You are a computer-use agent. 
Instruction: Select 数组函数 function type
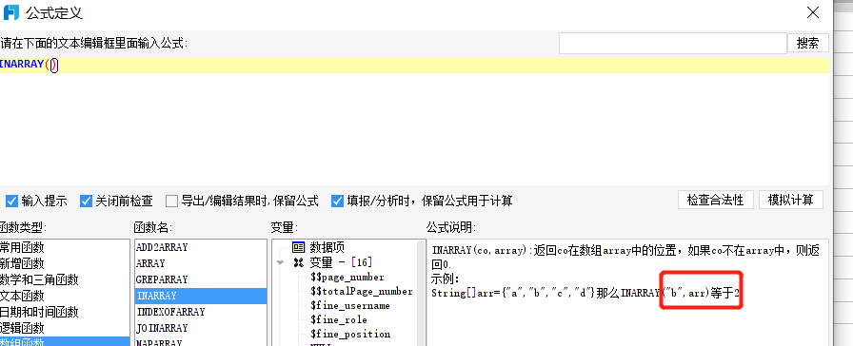pyautogui.click(x=65, y=341)
